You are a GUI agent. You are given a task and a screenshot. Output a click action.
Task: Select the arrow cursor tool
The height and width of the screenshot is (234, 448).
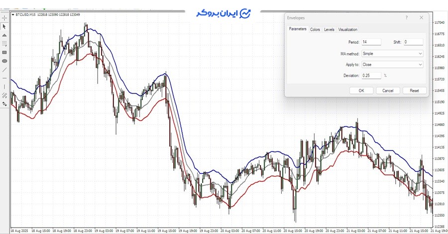pyautogui.click(x=4, y=26)
